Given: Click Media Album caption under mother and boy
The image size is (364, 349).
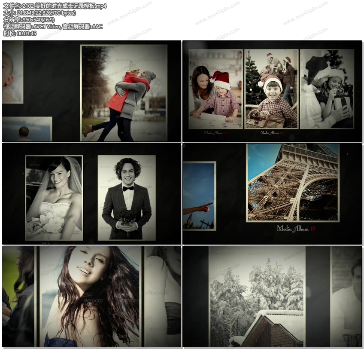Looking at the screenshot, I should click(x=216, y=133).
